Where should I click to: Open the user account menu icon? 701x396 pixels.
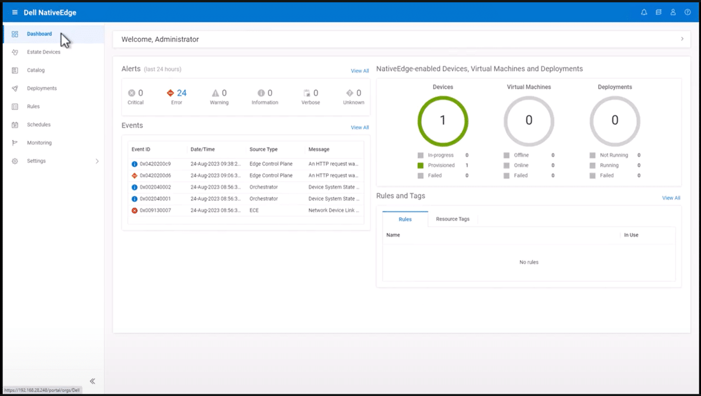[673, 12]
